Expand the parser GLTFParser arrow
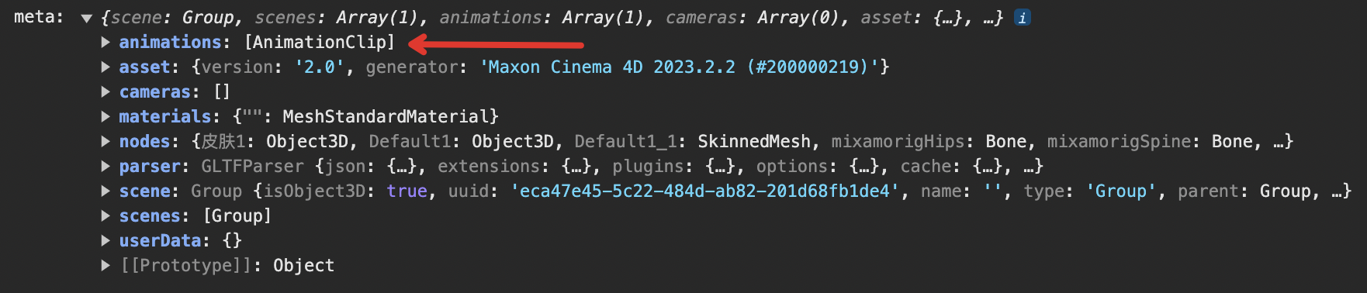1367x293 pixels. coord(106,166)
